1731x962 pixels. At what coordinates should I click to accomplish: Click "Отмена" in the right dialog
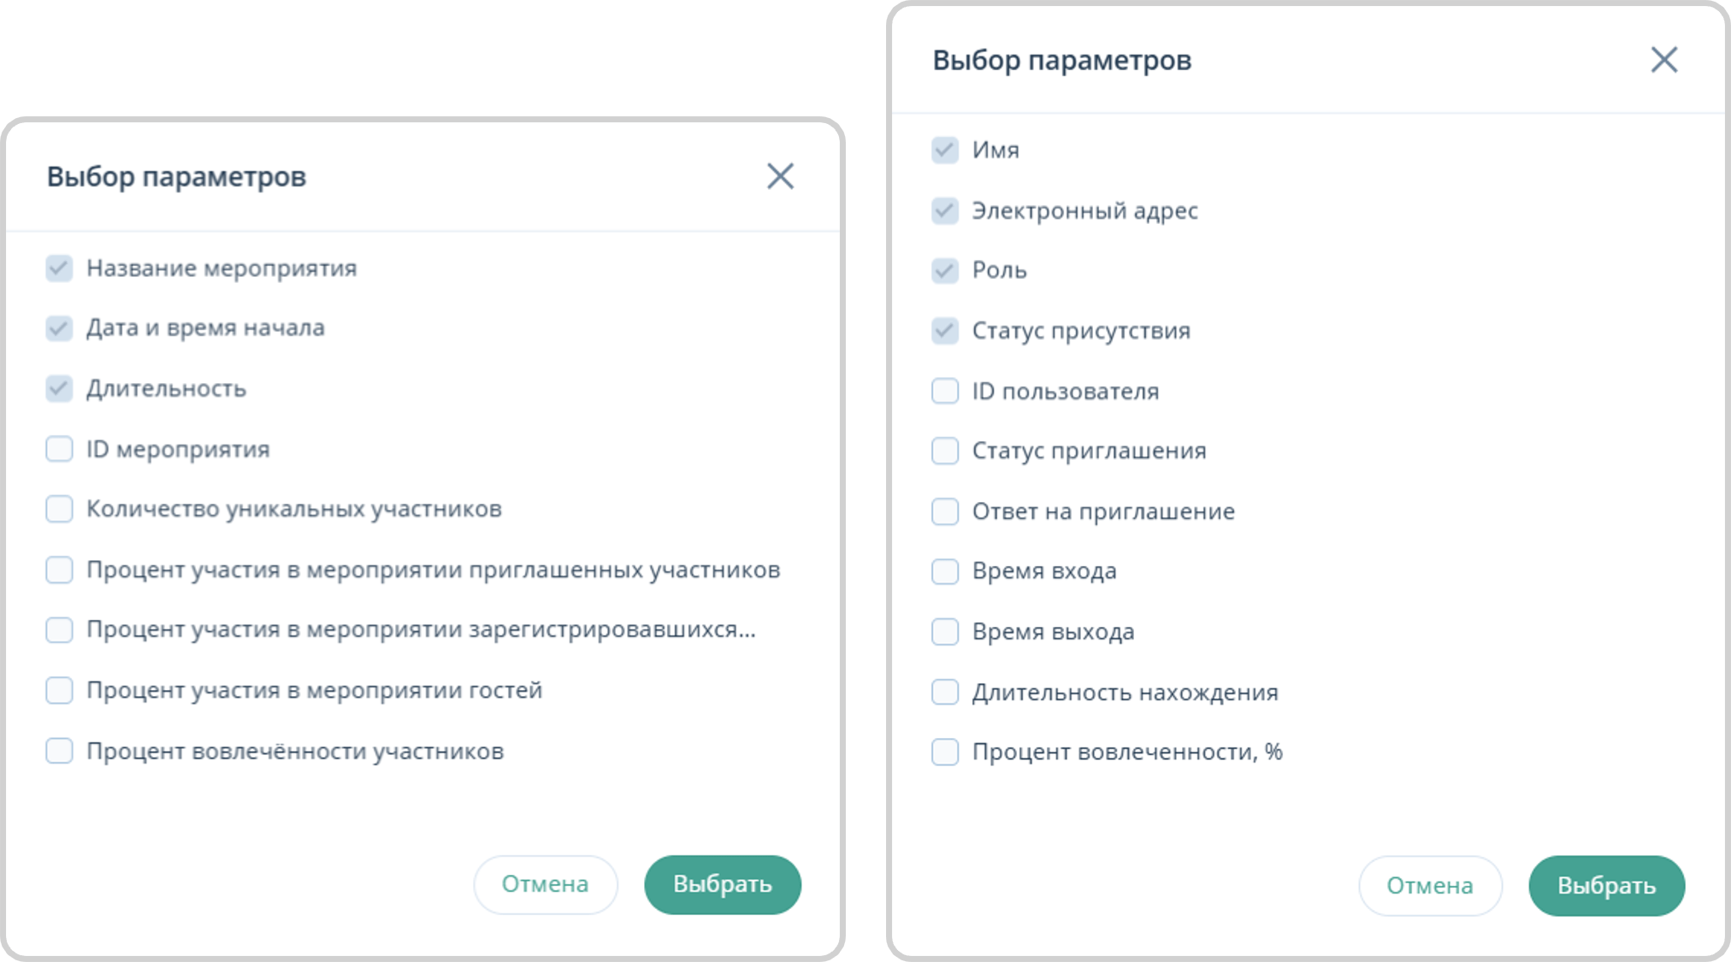[1430, 886]
